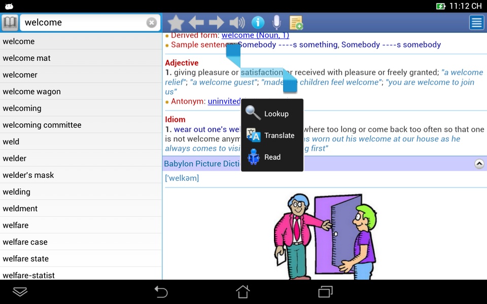This screenshot has width=487, height=304.
Task: Hide keyboard with navigation down chevron
Action: 20,292
